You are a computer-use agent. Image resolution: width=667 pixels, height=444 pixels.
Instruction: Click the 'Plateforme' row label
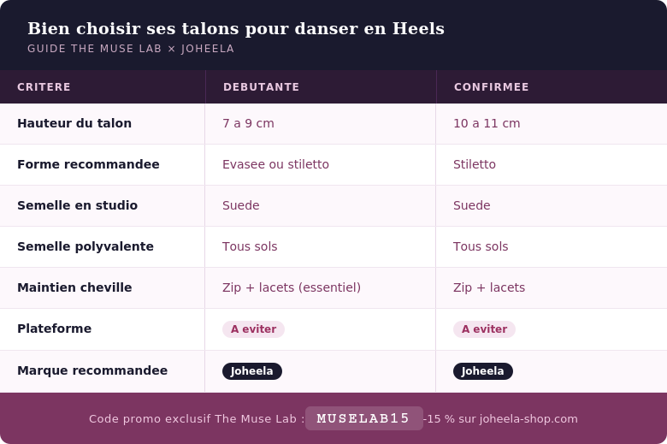[x=54, y=329]
